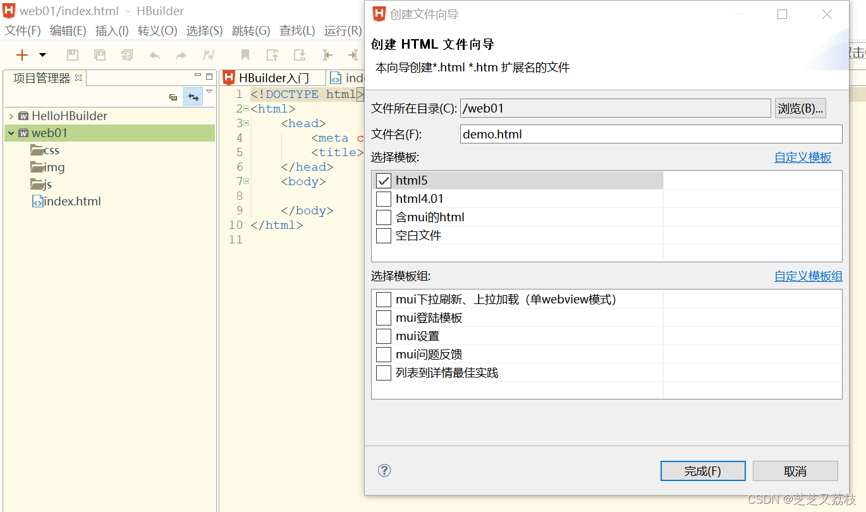Collapse the web01 project

tap(11, 133)
